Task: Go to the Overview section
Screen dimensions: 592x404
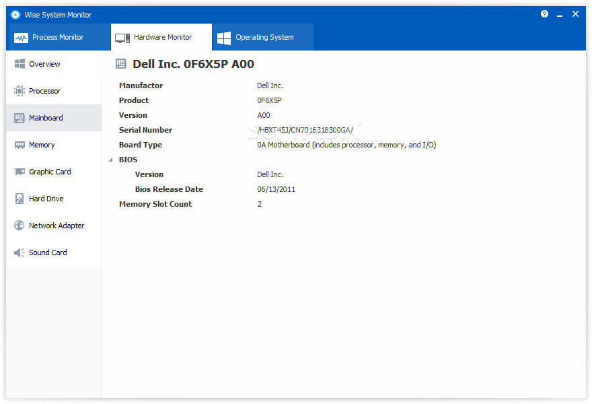Action: pyautogui.click(x=54, y=64)
